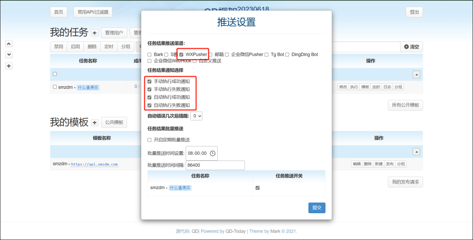Image resolution: width=473 pixels, height=240 pixels.
Task: Click the 批量推送时间间隔 input field
Action: [215, 165]
